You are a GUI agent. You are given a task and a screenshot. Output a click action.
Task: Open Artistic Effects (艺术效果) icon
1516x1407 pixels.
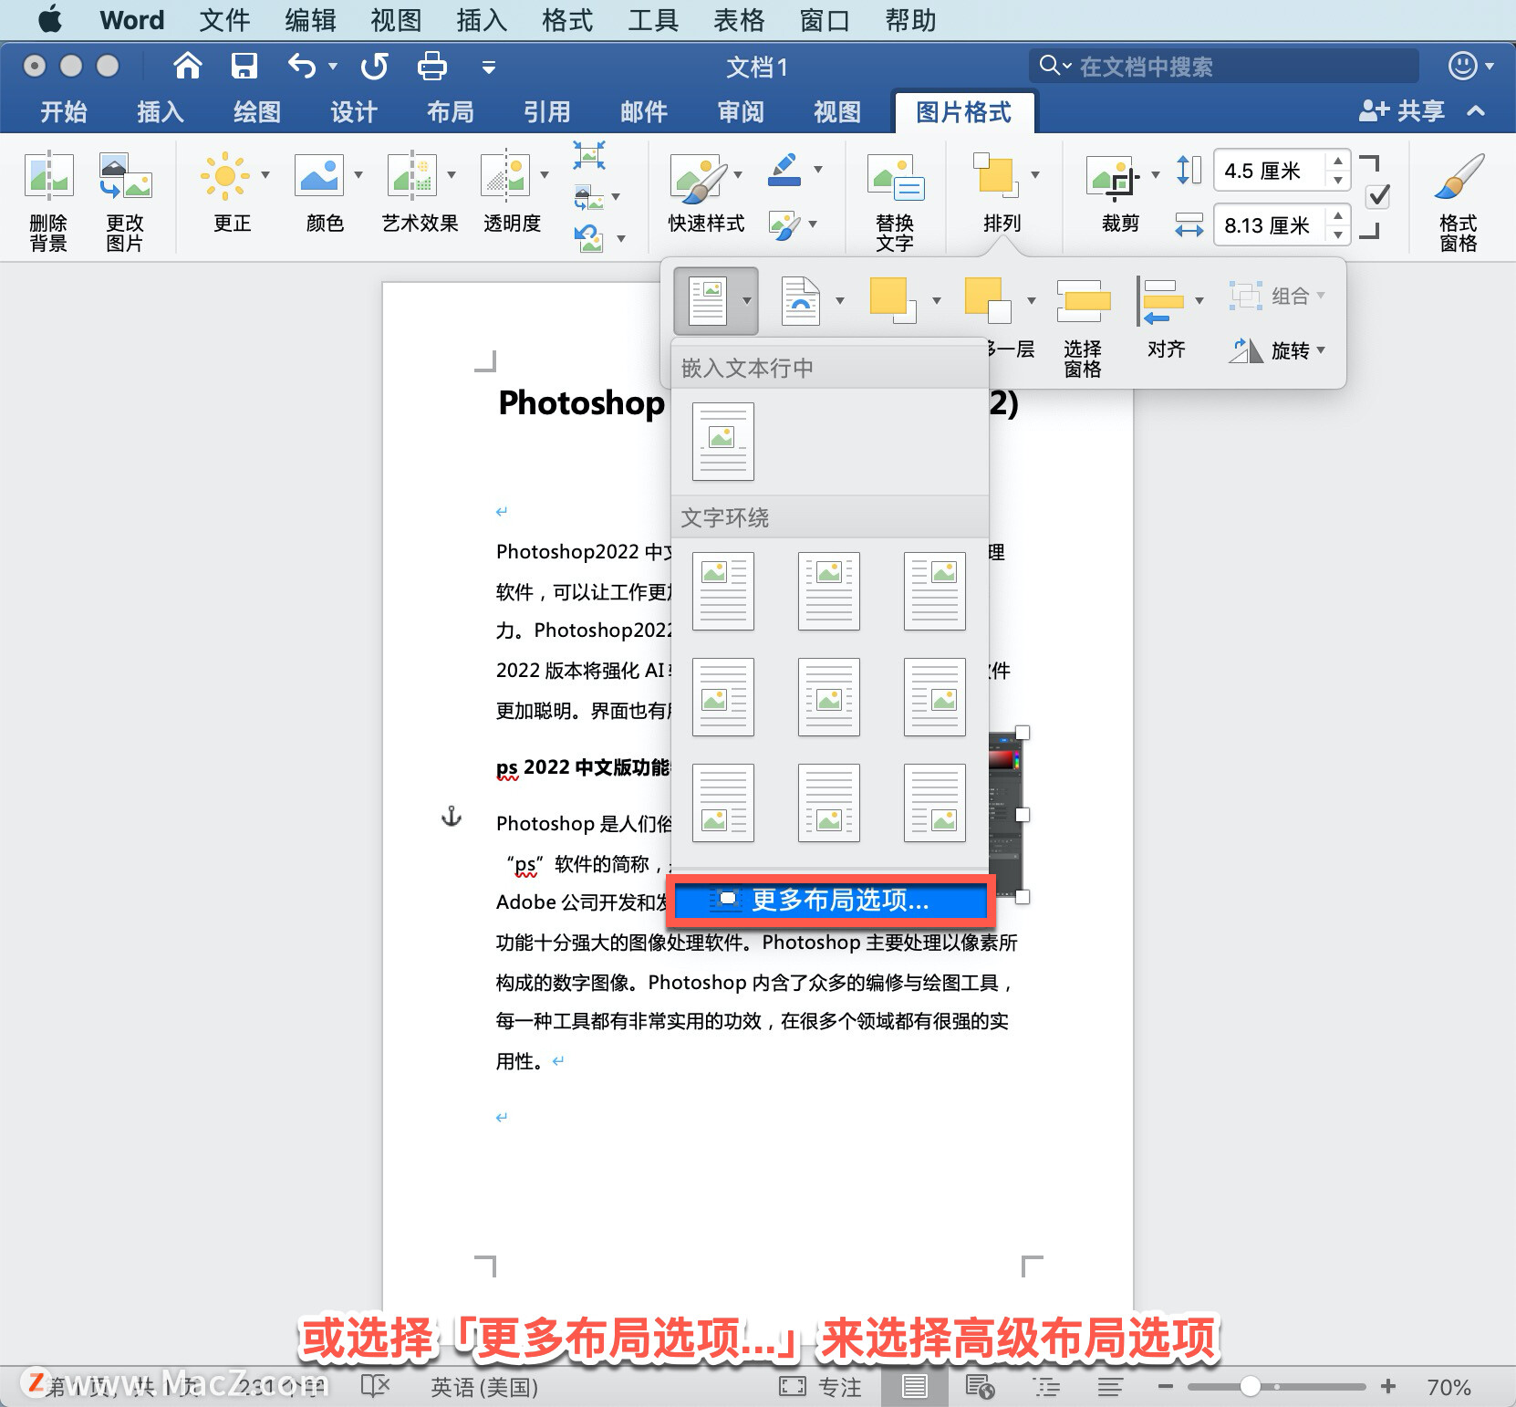point(412,175)
